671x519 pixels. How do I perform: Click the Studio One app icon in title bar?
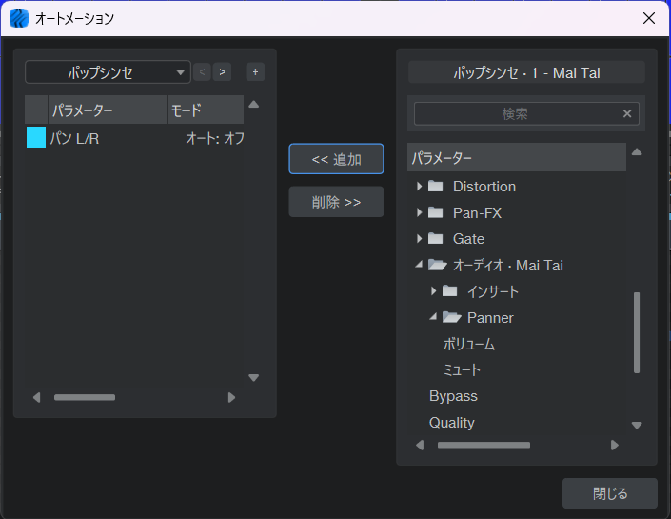click(19, 18)
